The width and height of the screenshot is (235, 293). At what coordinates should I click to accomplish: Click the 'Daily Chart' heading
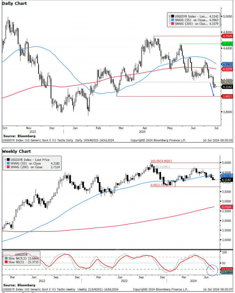(x=14, y=3)
